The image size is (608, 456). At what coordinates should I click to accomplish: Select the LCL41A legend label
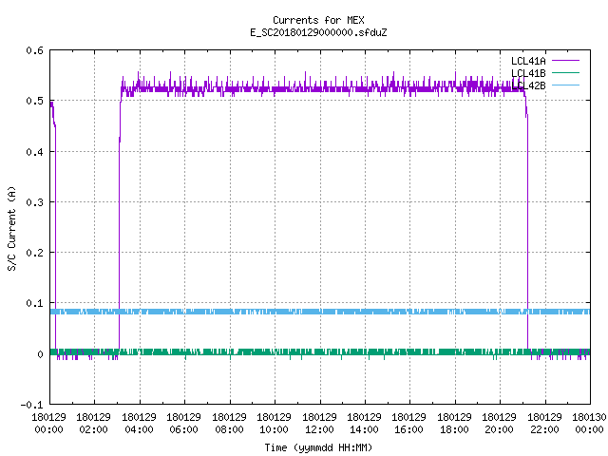pyautogui.click(x=528, y=61)
